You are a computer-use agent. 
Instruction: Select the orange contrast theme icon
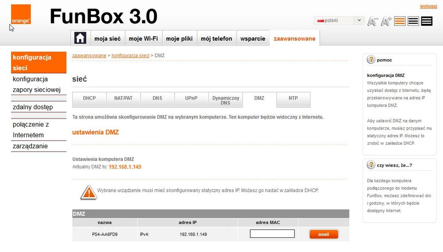[400, 21]
